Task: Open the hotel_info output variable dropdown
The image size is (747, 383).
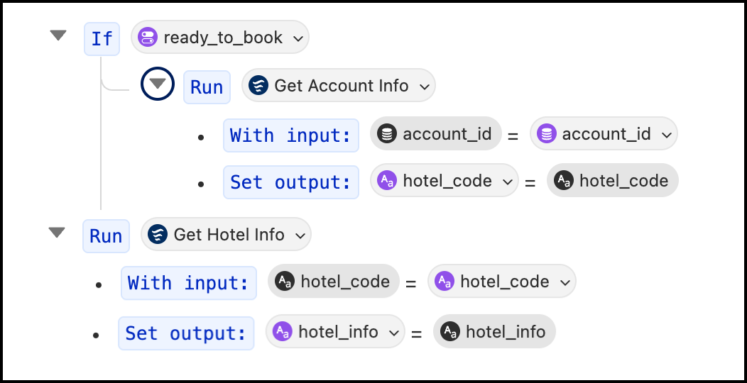Action: [x=335, y=332]
